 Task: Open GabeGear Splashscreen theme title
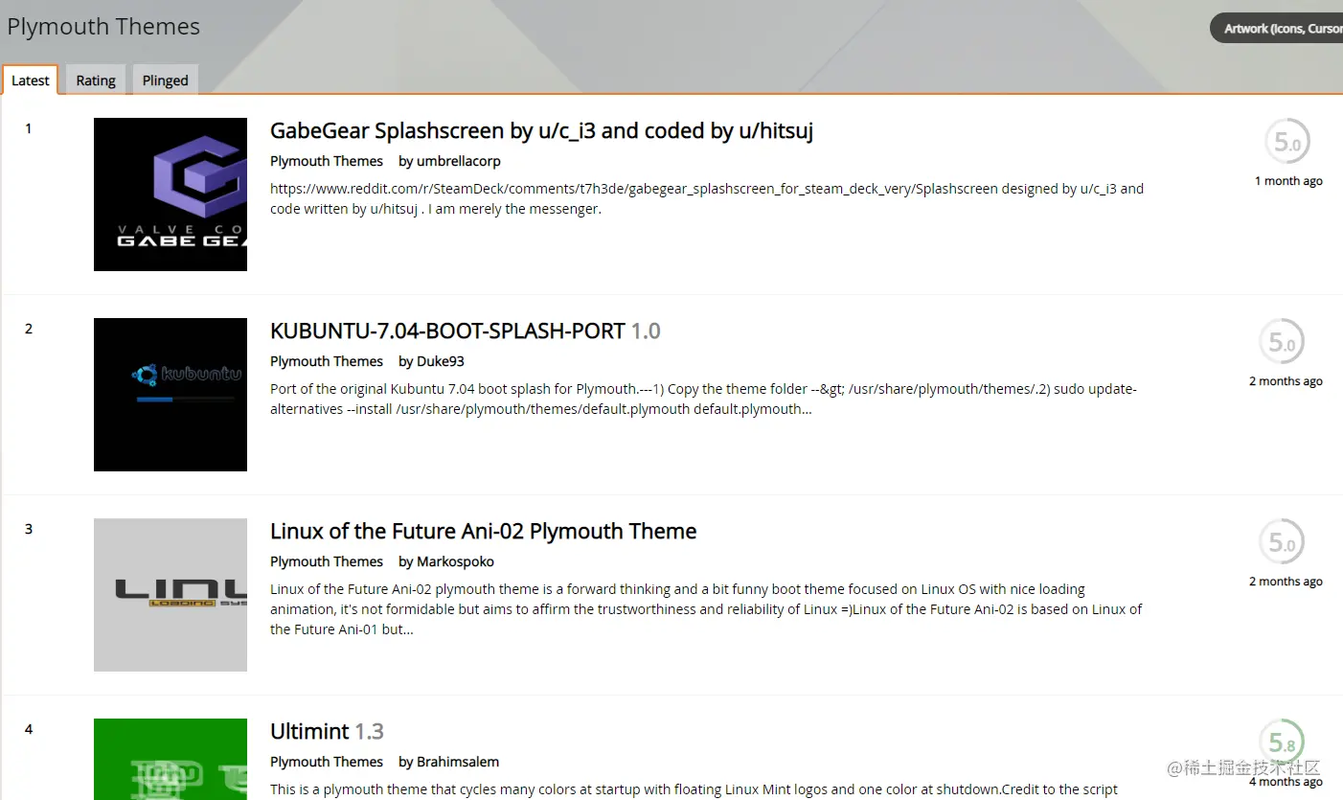click(x=541, y=130)
